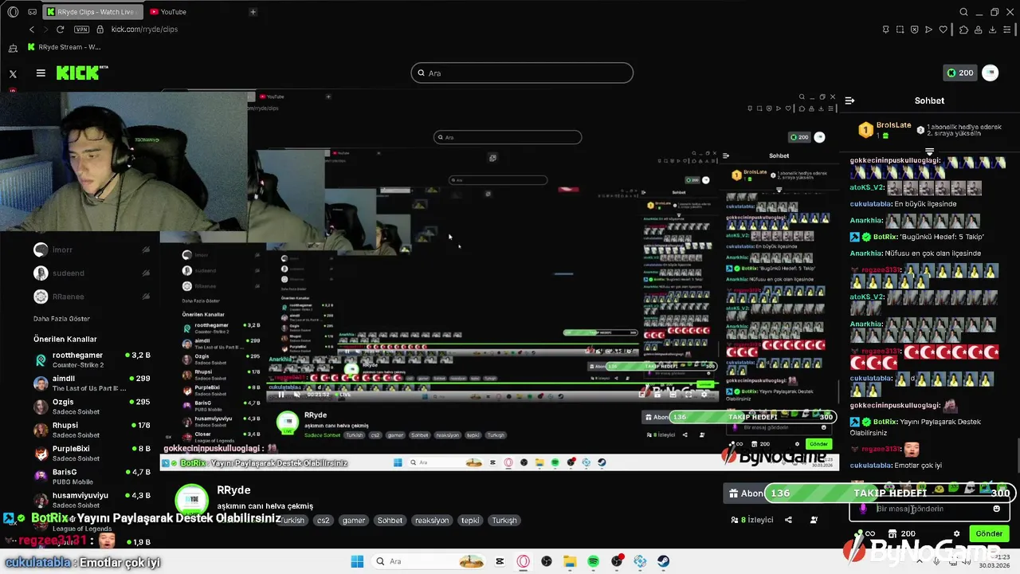Image resolution: width=1020 pixels, height=574 pixels.
Task: Open recommended channel BarisC
Action: (92, 477)
